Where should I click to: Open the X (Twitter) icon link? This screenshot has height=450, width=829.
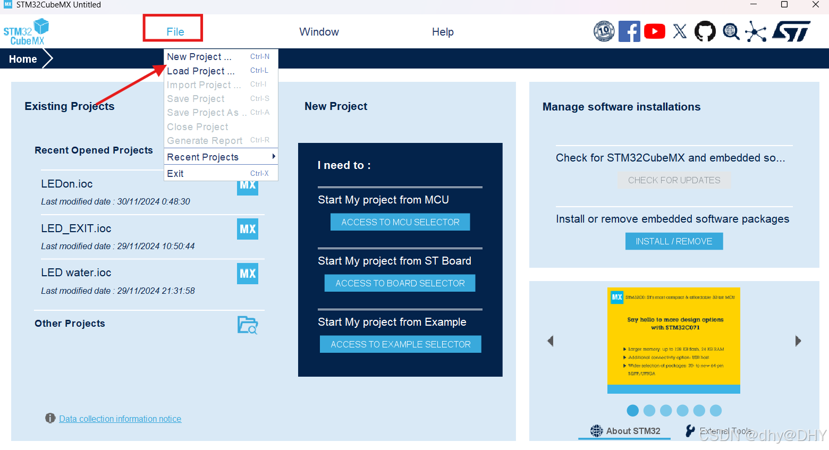(680, 31)
